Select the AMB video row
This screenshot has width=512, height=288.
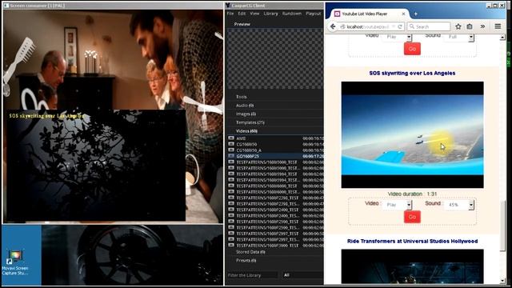275,138
